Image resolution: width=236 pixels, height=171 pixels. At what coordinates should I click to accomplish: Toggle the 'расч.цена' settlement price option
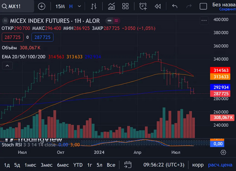point(220,165)
